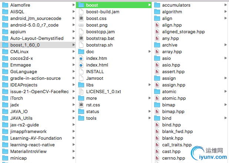Screen dimensions: 229x163
Task: Select the iTorch folder name
Action: pos(17,98)
